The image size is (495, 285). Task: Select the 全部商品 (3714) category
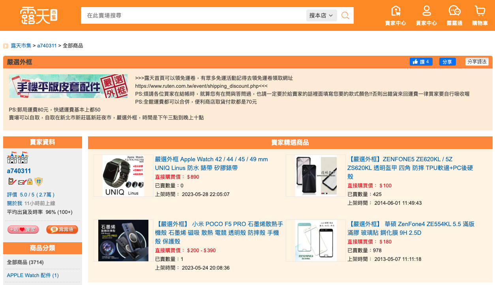pyautogui.click(x=25, y=262)
